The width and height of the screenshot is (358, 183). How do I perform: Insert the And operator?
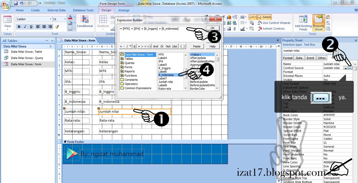[x=156, y=46]
